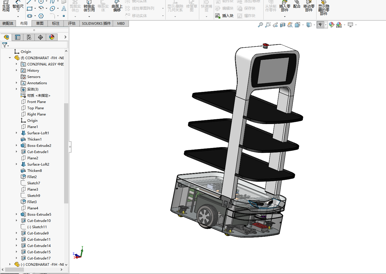This screenshot has width=386, height=274.
Task: Click the panel collapse handle on splitter
Action: coord(70,147)
